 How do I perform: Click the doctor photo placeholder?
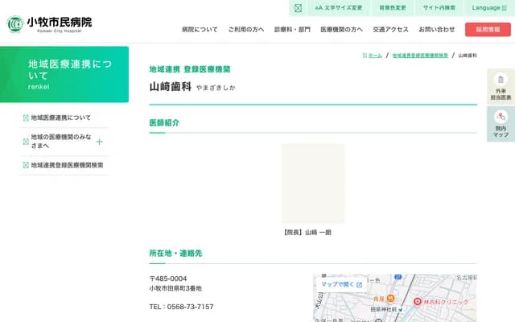click(313, 183)
